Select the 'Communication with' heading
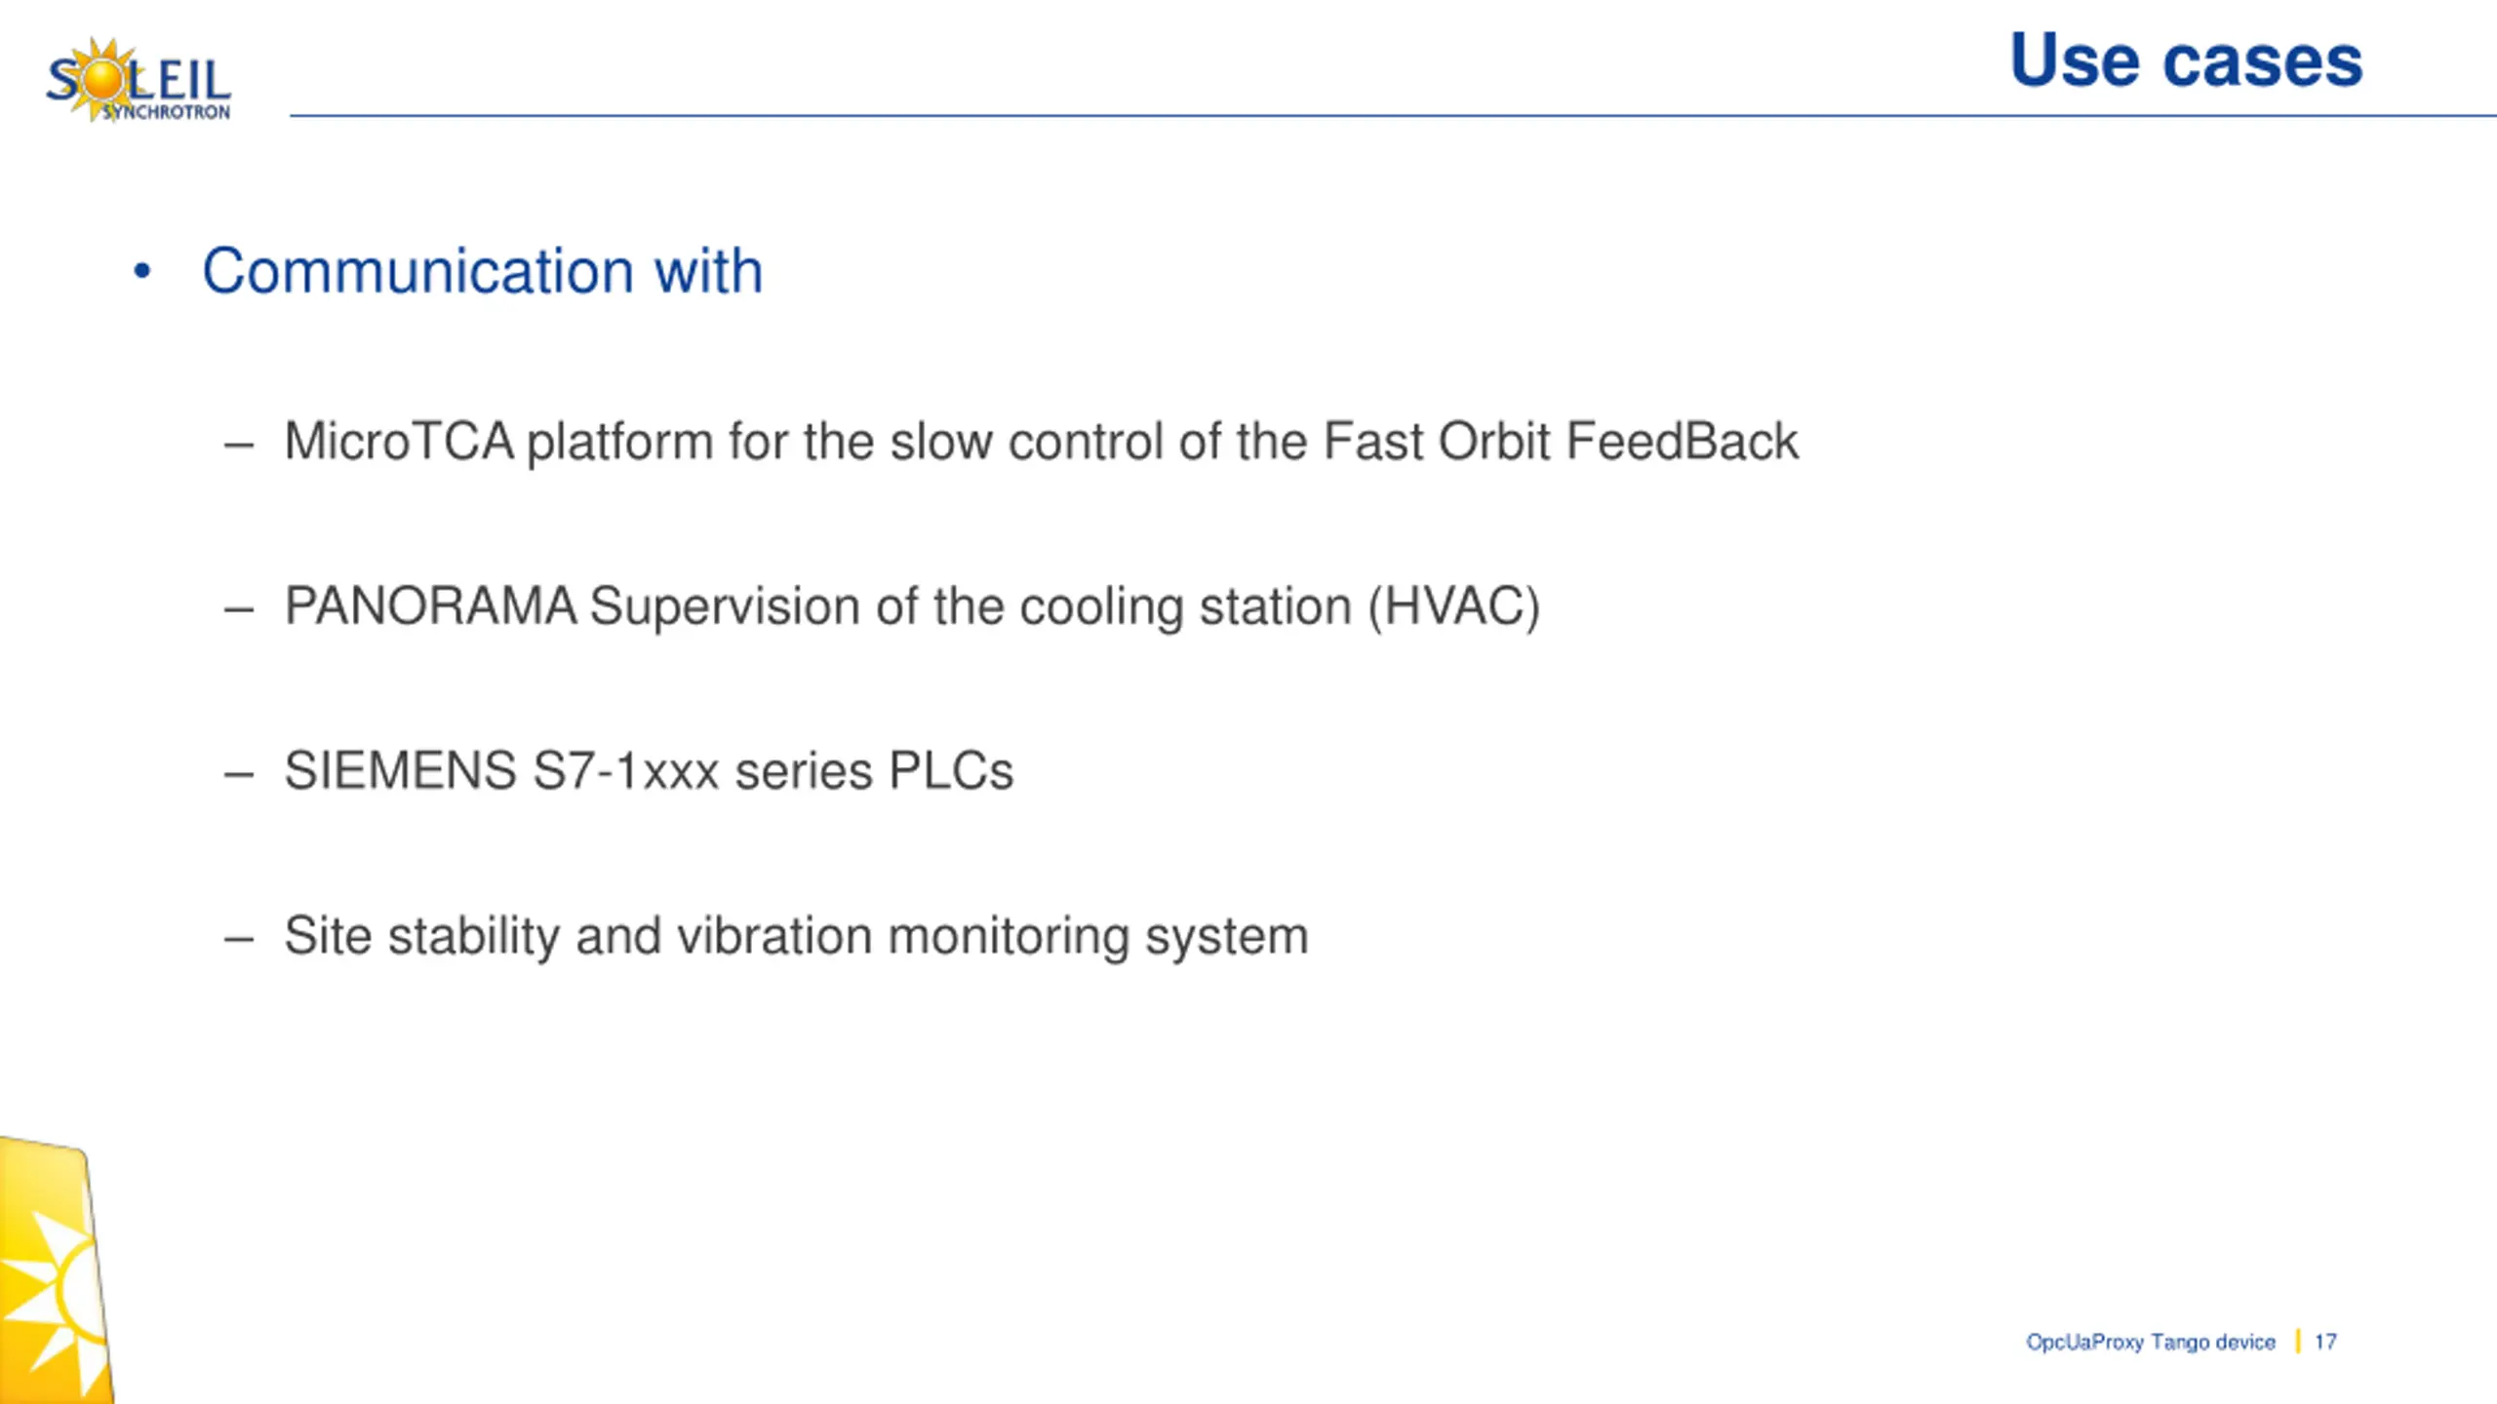The height and width of the screenshot is (1404, 2497). [482, 270]
